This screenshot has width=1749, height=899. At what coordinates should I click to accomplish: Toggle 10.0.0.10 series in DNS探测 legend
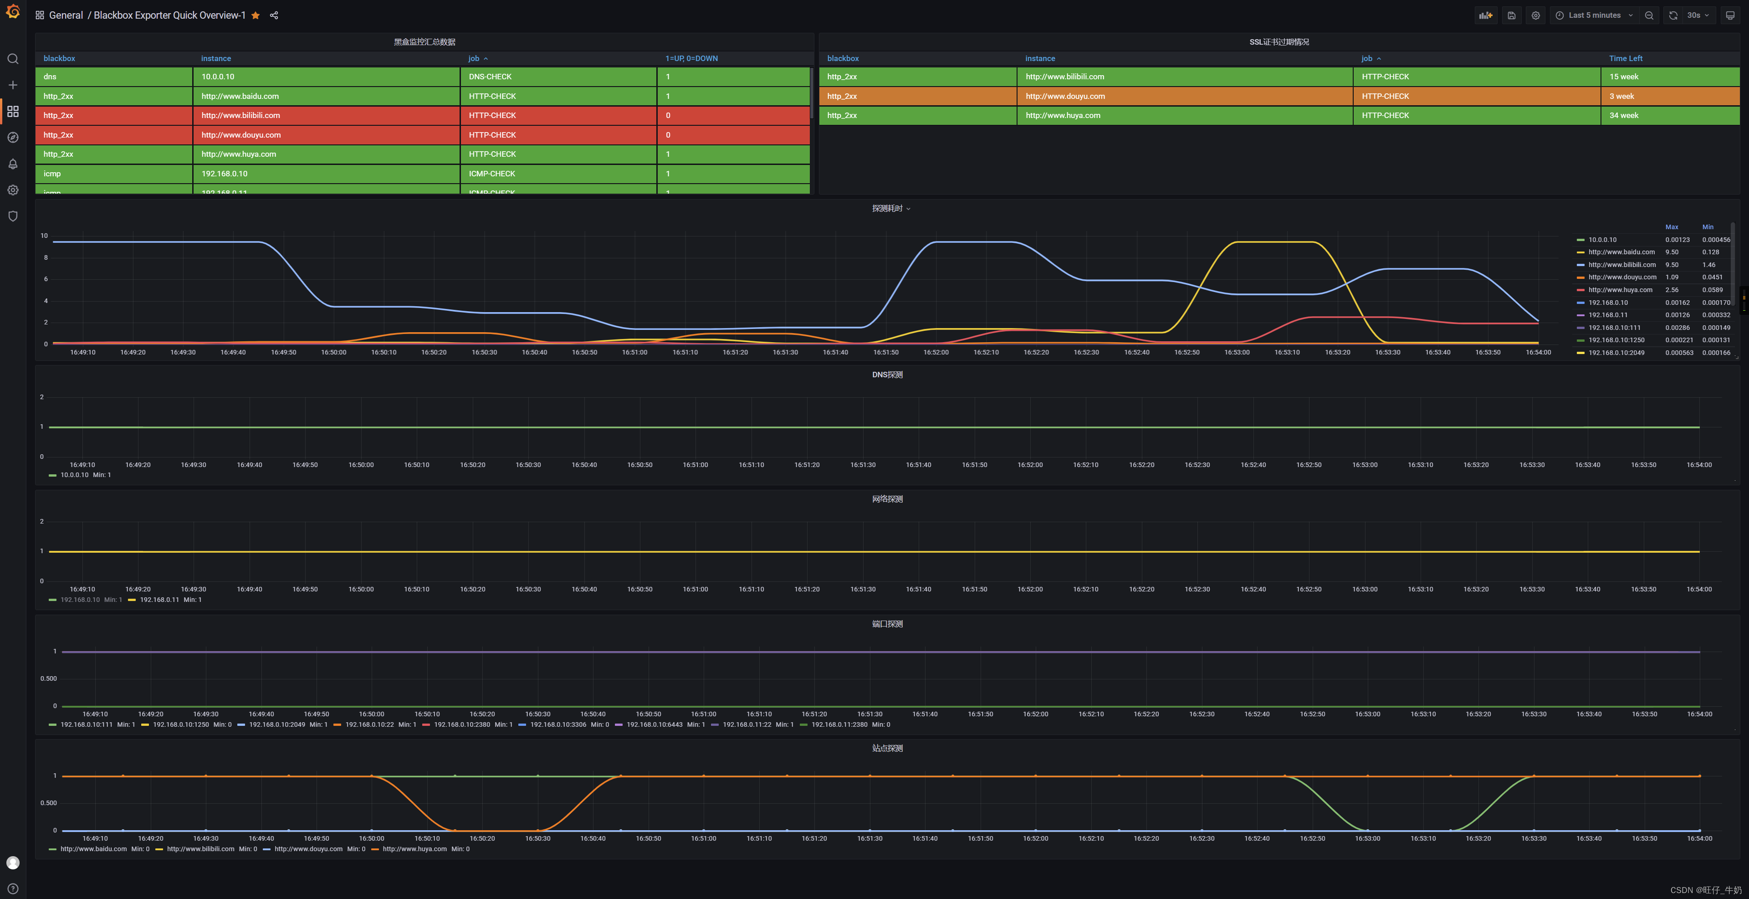74,475
